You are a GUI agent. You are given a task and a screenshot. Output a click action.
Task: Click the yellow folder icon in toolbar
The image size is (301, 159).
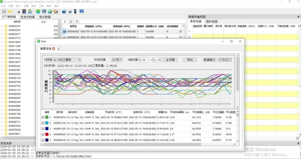point(10,11)
